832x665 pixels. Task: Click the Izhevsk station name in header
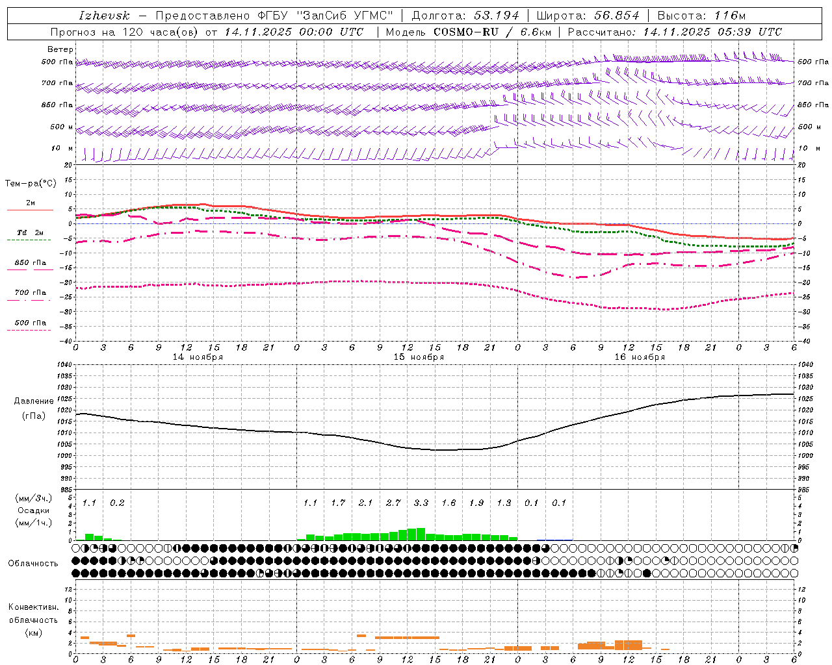coord(104,16)
